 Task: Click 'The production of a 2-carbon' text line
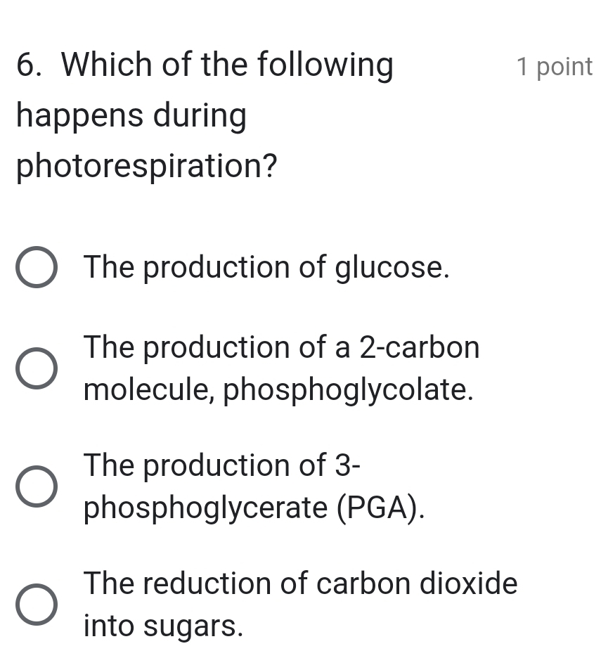coord(282,347)
